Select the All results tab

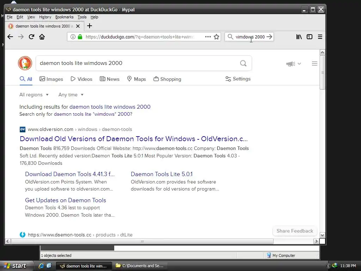pos(26,79)
